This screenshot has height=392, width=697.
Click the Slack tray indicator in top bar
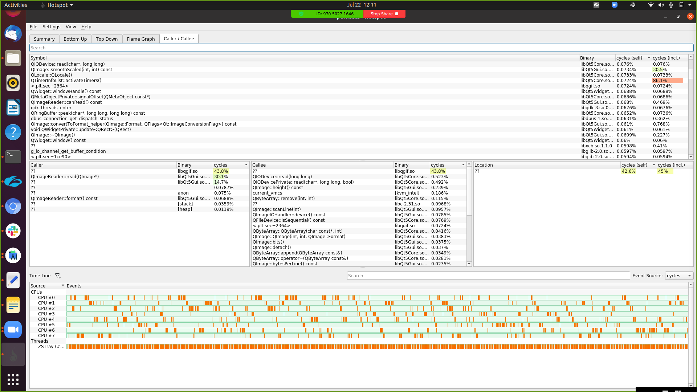(x=633, y=5)
